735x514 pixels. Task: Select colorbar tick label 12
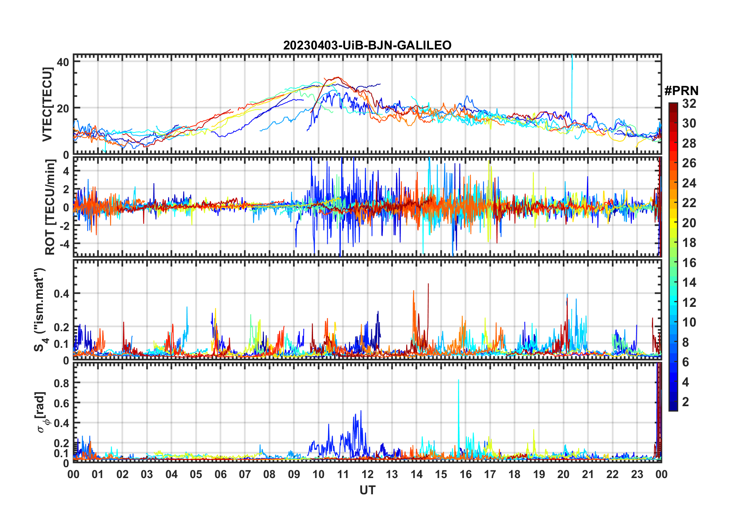click(x=689, y=303)
